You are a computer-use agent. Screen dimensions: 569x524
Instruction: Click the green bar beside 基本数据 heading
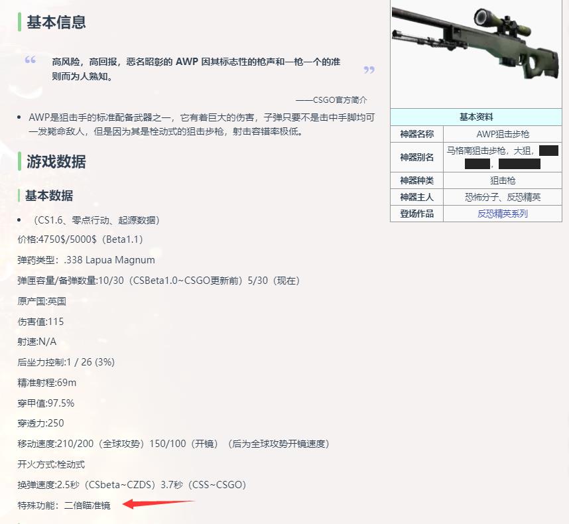tap(19, 196)
